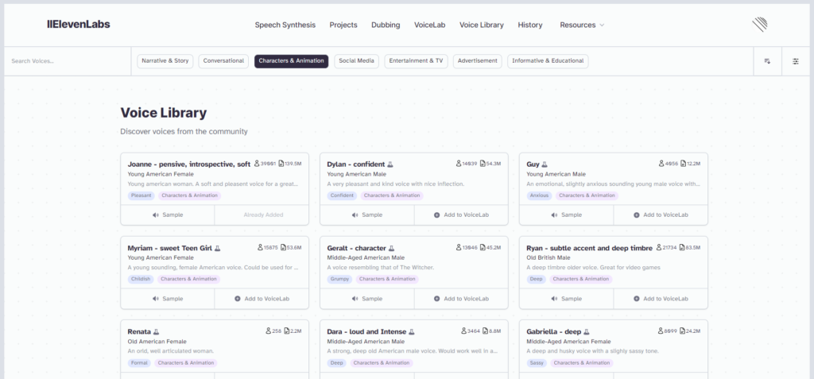Open Speech Synthesis page
The height and width of the screenshot is (379, 814).
[285, 25]
